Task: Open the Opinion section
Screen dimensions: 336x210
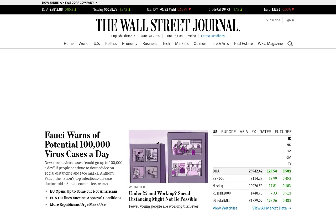Action: tap(200, 44)
